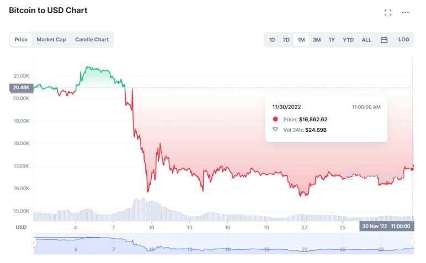Open the calendar date range picker
Viewport: 426px width, 263px height.
[x=384, y=40]
